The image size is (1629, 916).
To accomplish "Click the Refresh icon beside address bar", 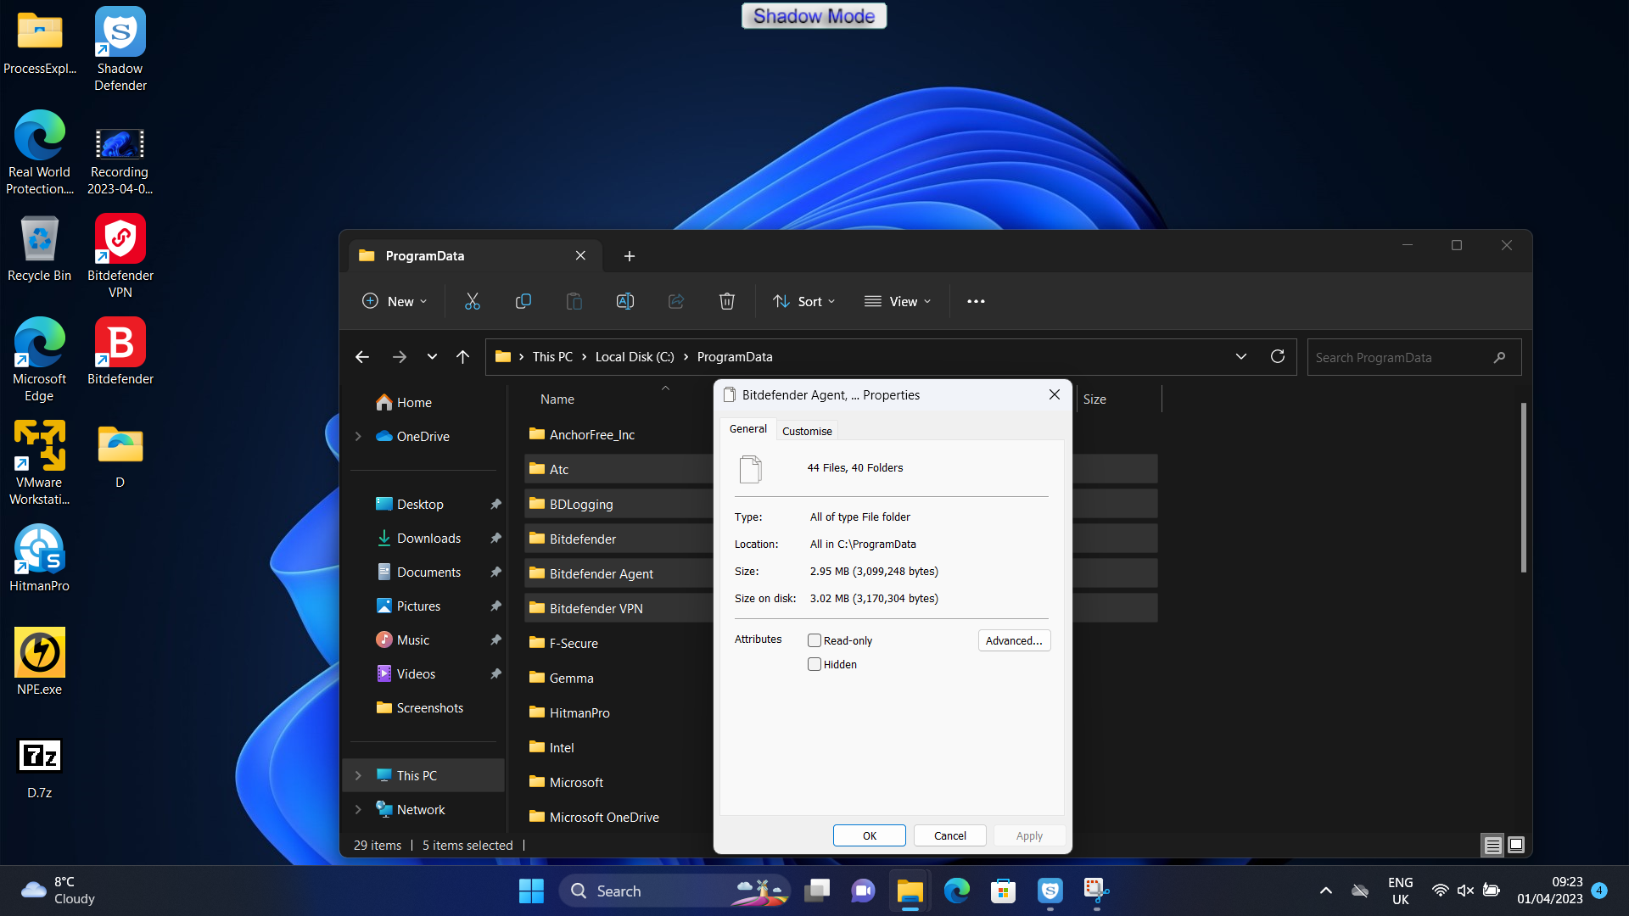I will [x=1278, y=357].
